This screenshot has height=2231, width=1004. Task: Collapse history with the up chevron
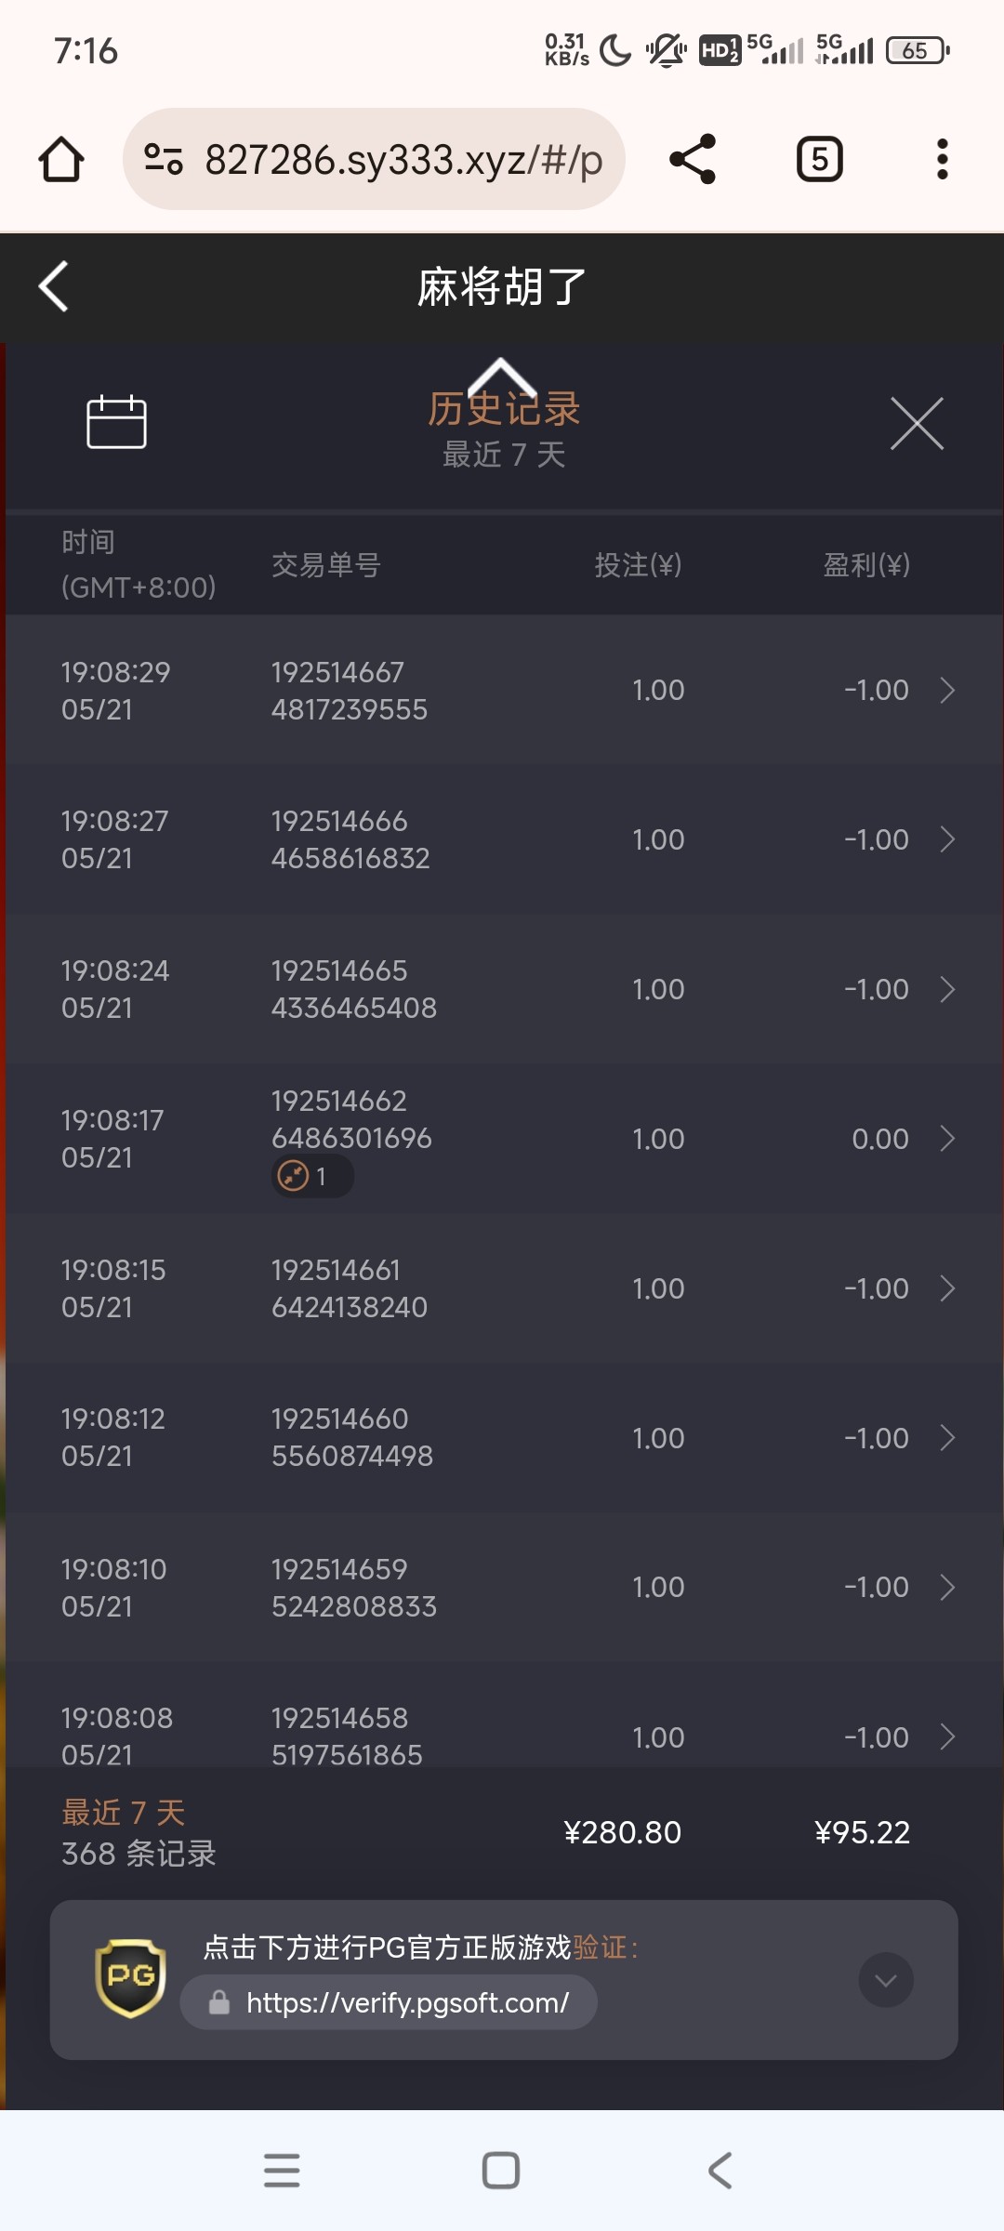pos(502,374)
